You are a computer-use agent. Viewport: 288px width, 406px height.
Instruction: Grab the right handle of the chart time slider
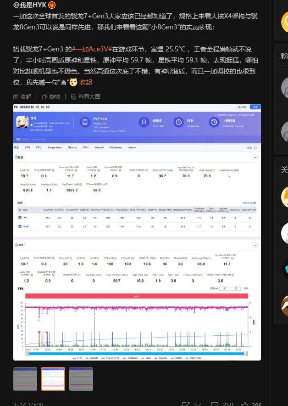click(x=246, y=354)
